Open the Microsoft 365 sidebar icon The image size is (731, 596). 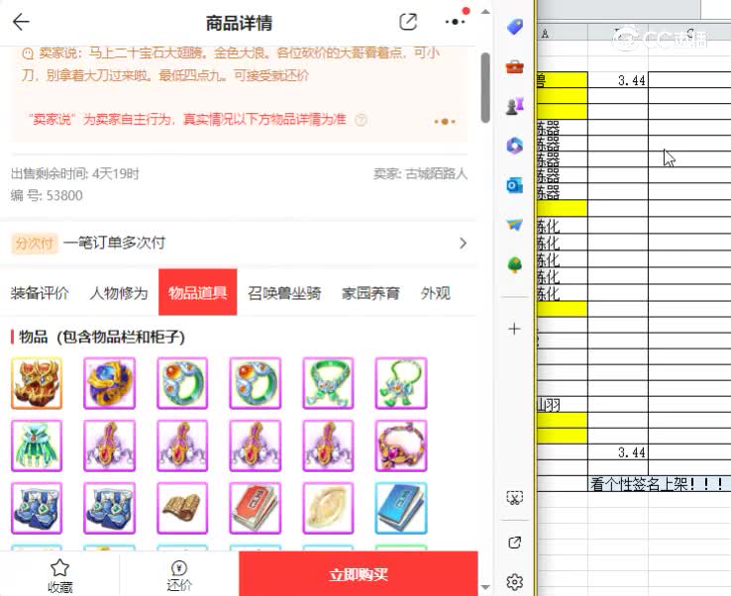[x=515, y=146]
